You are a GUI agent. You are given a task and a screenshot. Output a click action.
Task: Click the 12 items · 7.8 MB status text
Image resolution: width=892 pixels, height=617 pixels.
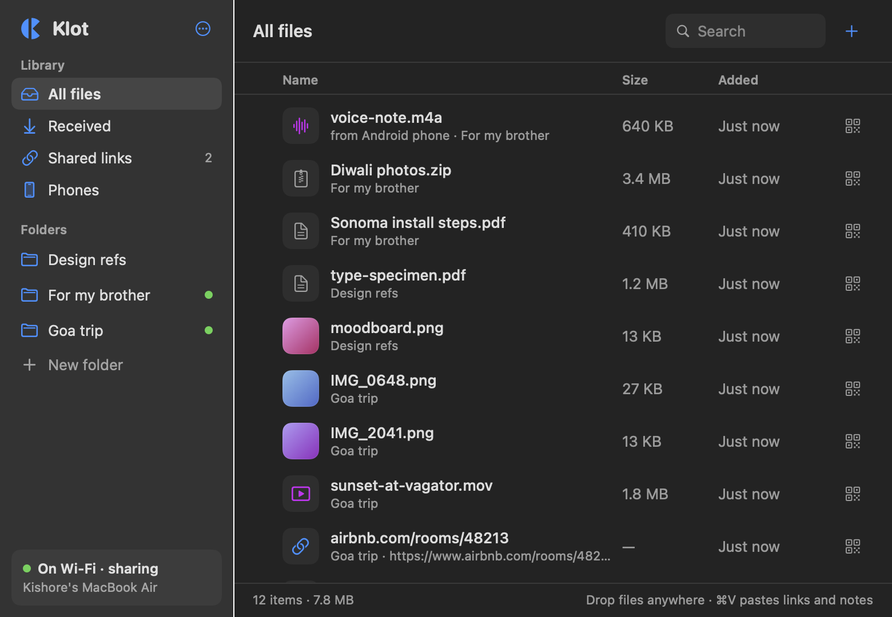[x=303, y=600]
